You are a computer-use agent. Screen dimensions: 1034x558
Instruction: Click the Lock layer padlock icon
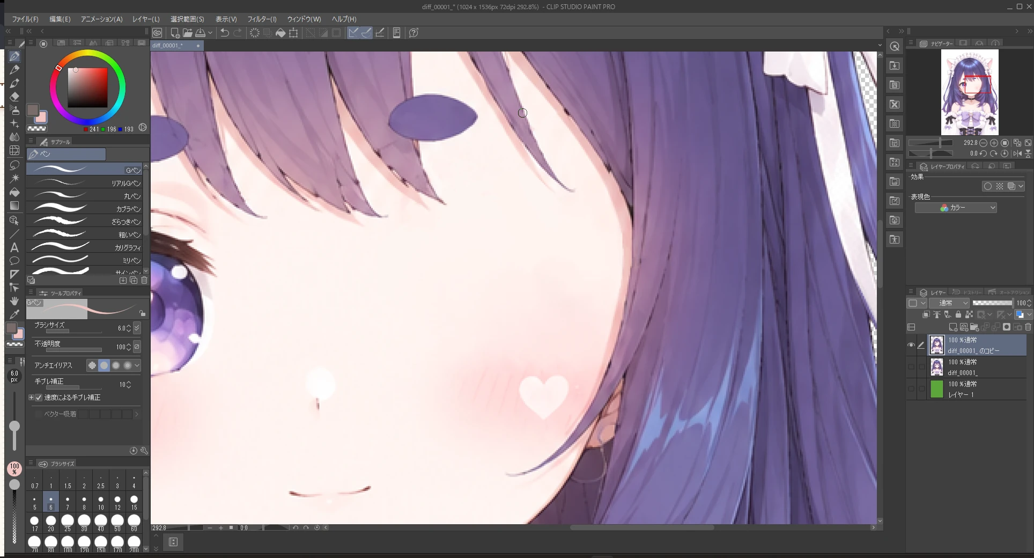click(958, 315)
